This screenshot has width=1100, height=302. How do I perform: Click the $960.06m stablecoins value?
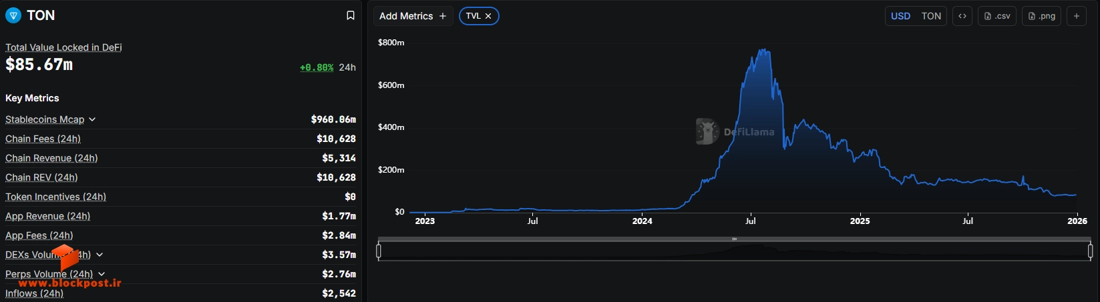(333, 119)
